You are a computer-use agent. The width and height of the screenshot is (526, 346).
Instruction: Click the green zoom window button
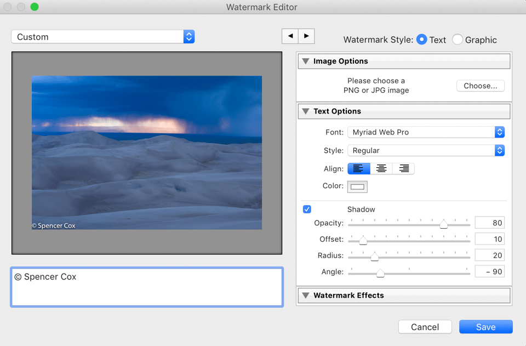[x=35, y=7]
